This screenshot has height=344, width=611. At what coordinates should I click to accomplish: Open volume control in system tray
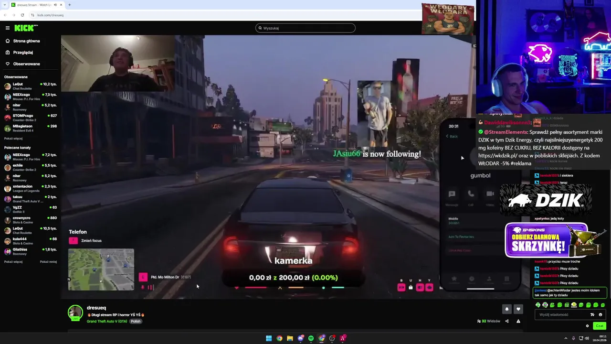[587, 338]
